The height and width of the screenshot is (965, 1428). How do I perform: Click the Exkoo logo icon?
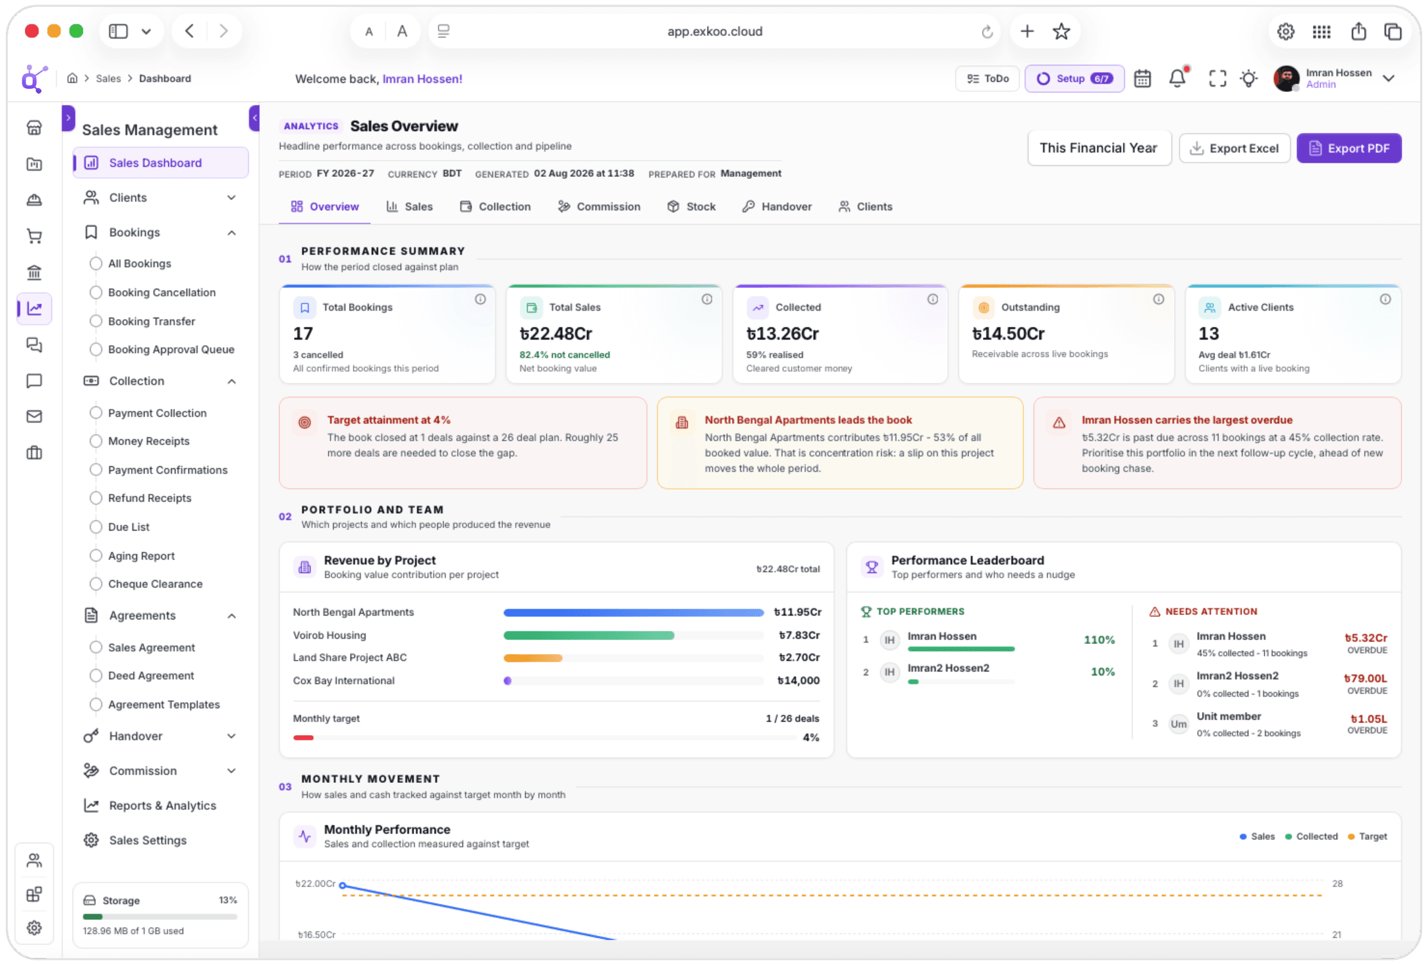pyautogui.click(x=34, y=78)
